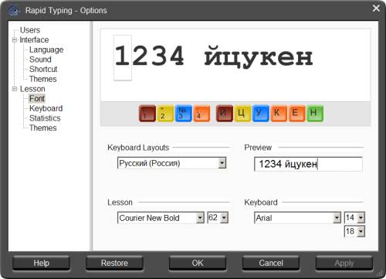
Task: Click the Rapid Typing app icon in title bar
Action: point(14,10)
